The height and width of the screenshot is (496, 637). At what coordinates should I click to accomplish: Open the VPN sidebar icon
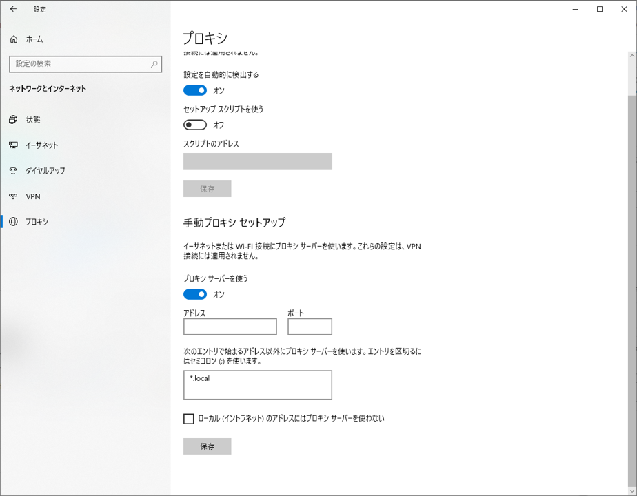coord(13,196)
